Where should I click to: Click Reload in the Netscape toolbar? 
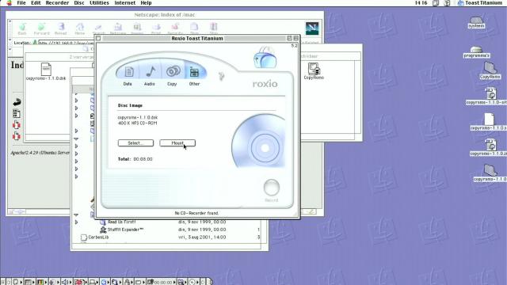coord(60,28)
